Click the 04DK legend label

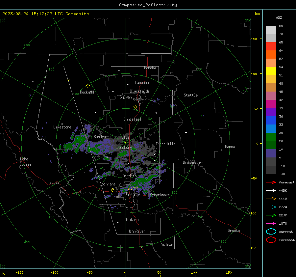[283, 191]
